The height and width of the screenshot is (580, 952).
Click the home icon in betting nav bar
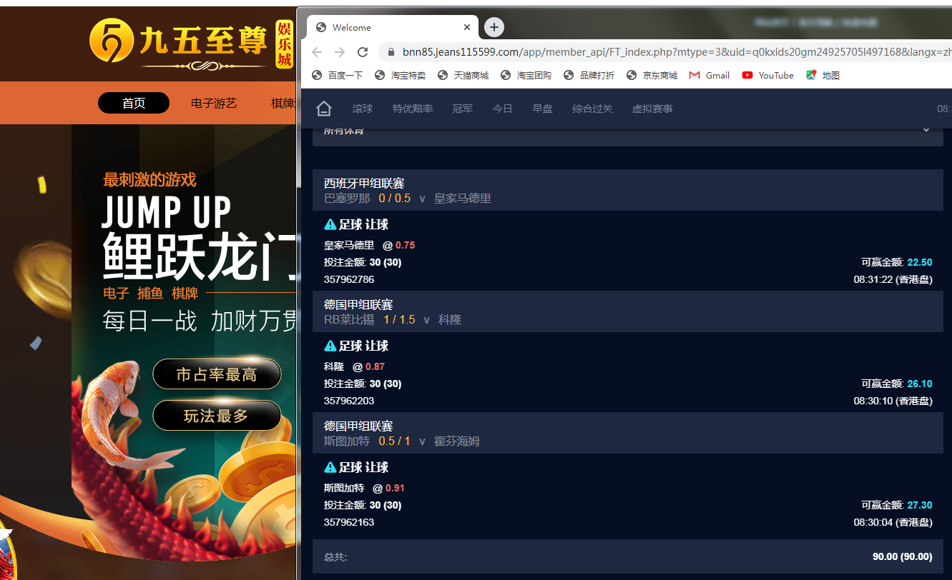[324, 109]
